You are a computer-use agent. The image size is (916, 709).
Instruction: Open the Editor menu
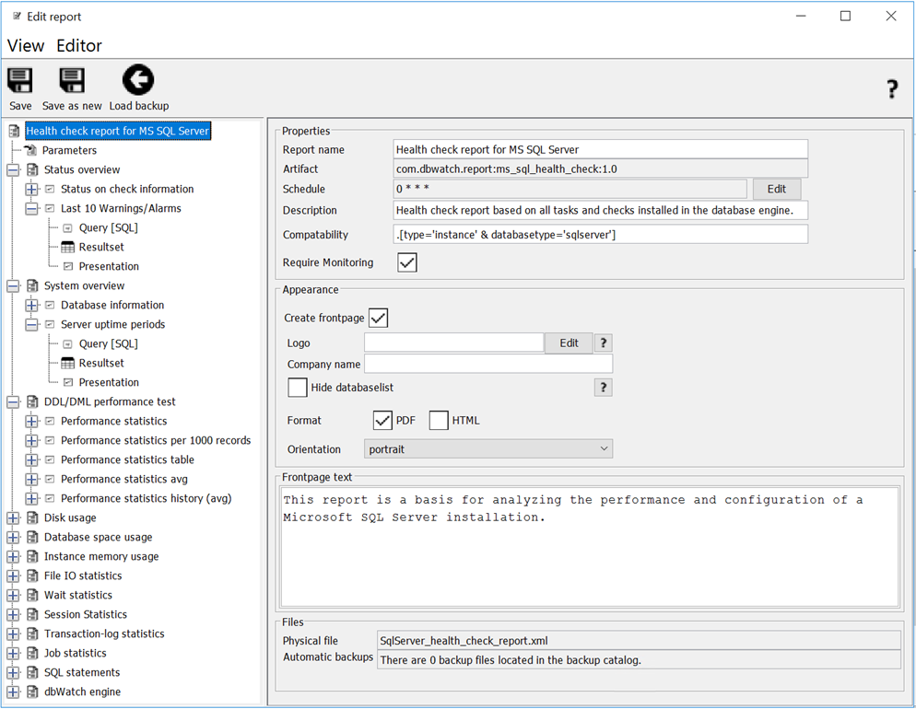click(79, 45)
